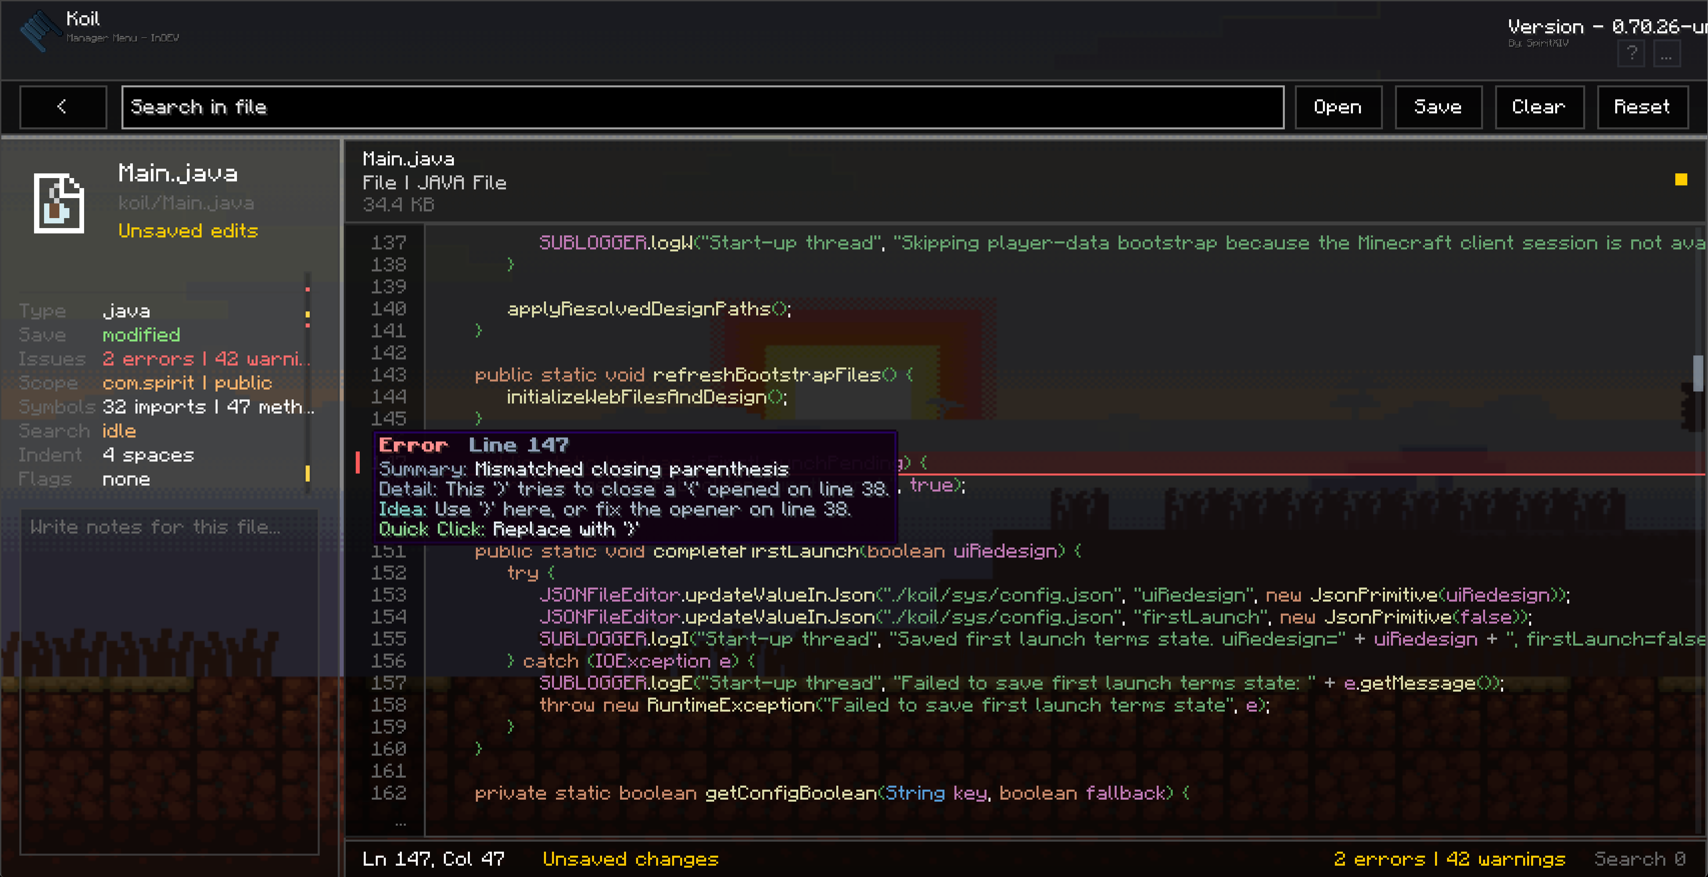Viewport: 1708px width, 877px height.
Task: Click the editor vertical scrollbar thumb
Action: [x=1697, y=373]
